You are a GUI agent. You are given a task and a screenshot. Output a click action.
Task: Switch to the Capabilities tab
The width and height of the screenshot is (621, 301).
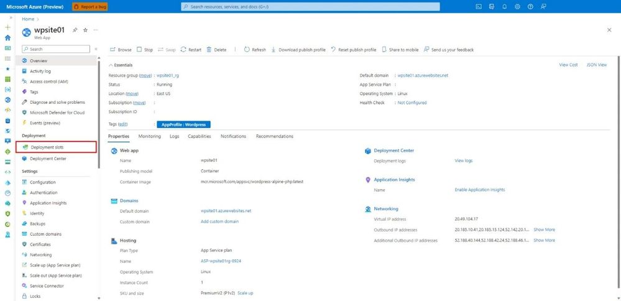(199, 136)
